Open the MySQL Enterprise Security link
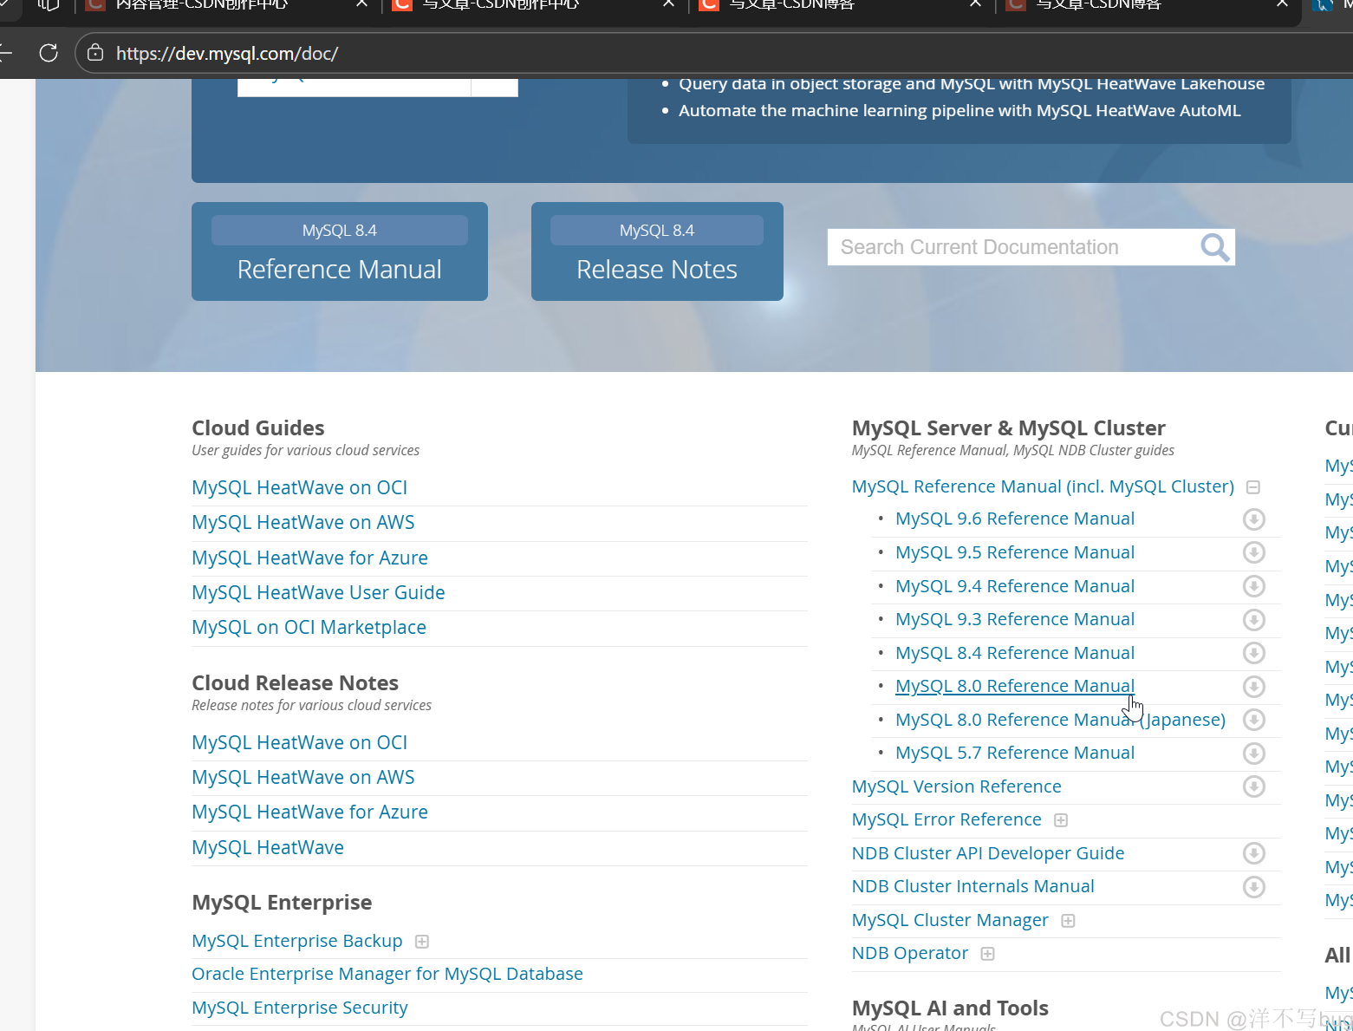This screenshot has width=1353, height=1031. (300, 1008)
